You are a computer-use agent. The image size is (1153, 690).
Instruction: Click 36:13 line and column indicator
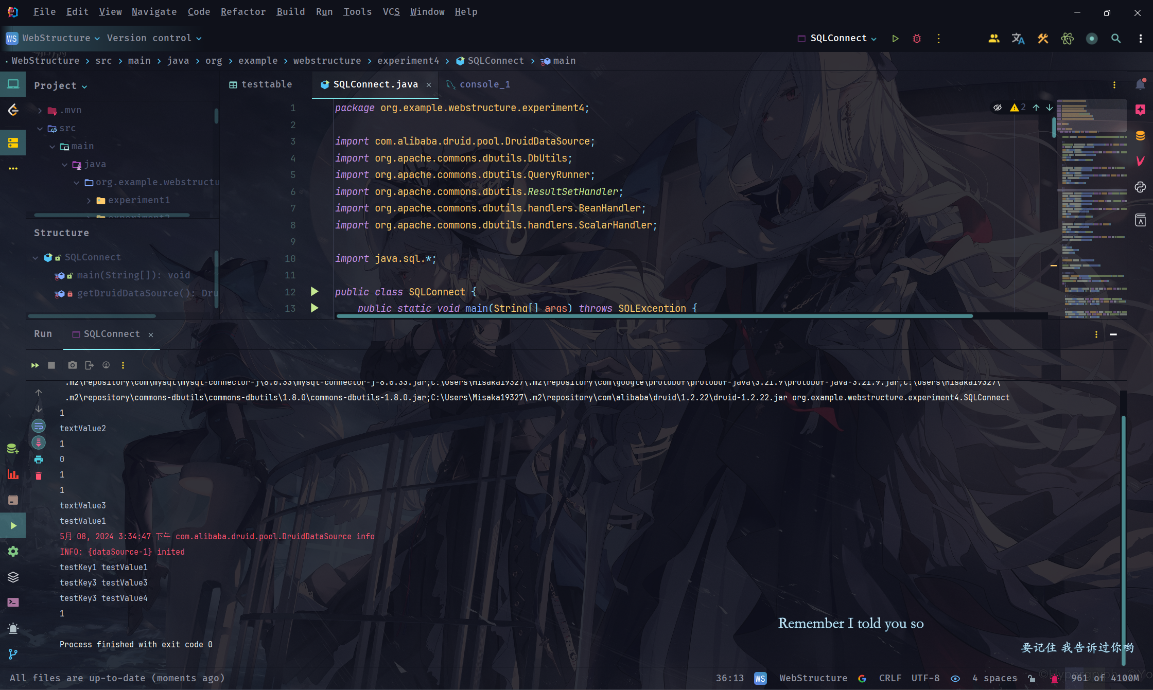tap(730, 679)
